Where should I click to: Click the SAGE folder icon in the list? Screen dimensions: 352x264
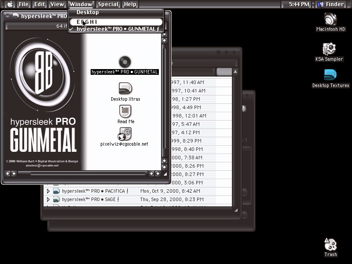tap(56, 199)
